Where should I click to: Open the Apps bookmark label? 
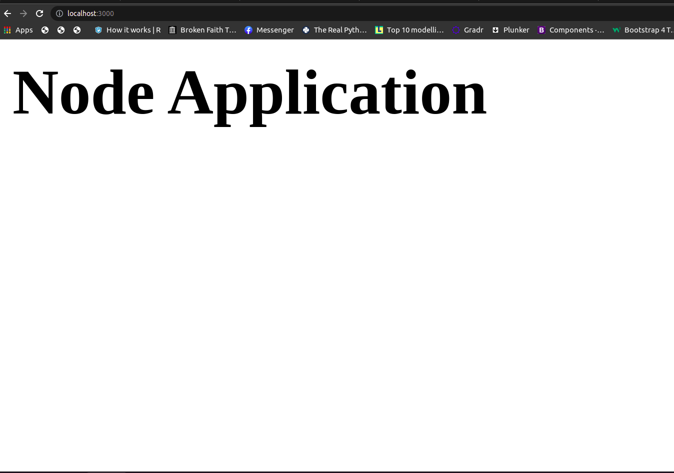click(24, 30)
